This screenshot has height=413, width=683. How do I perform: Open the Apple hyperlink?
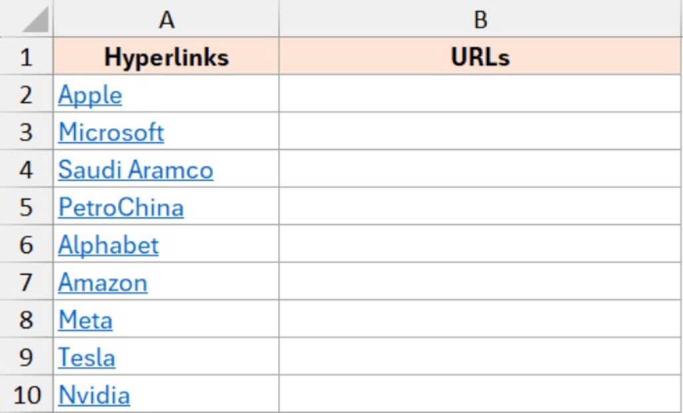(90, 95)
